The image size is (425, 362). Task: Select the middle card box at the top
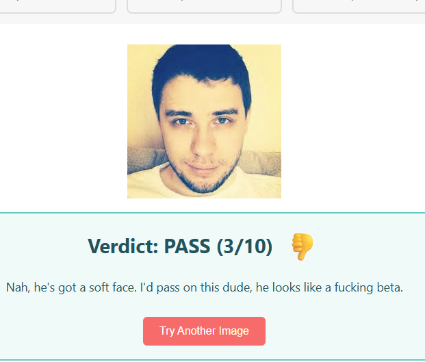click(204, 6)
